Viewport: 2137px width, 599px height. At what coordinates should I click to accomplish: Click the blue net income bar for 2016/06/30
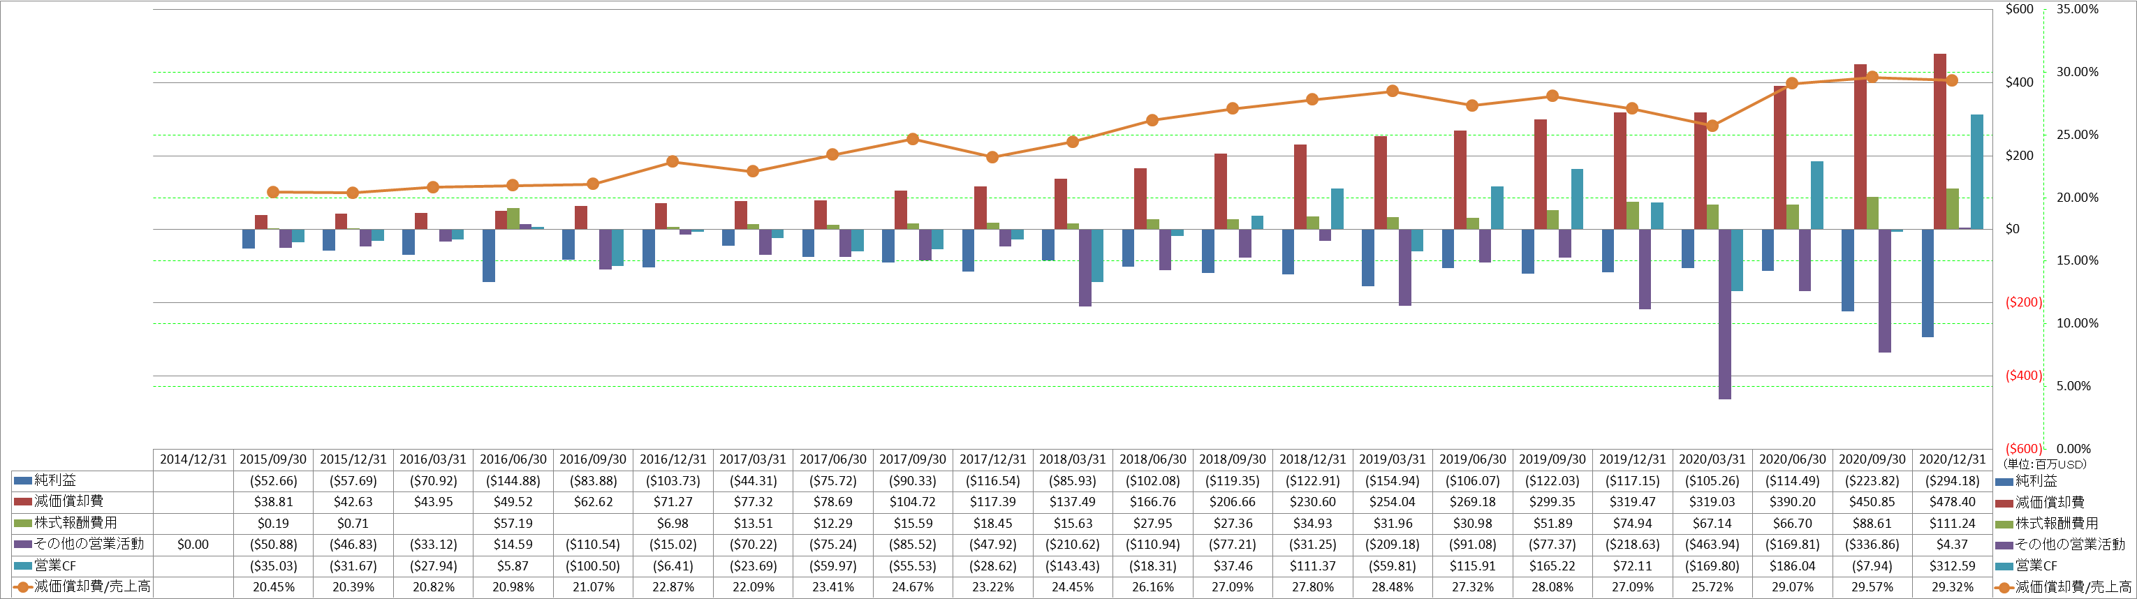(489, 256)
